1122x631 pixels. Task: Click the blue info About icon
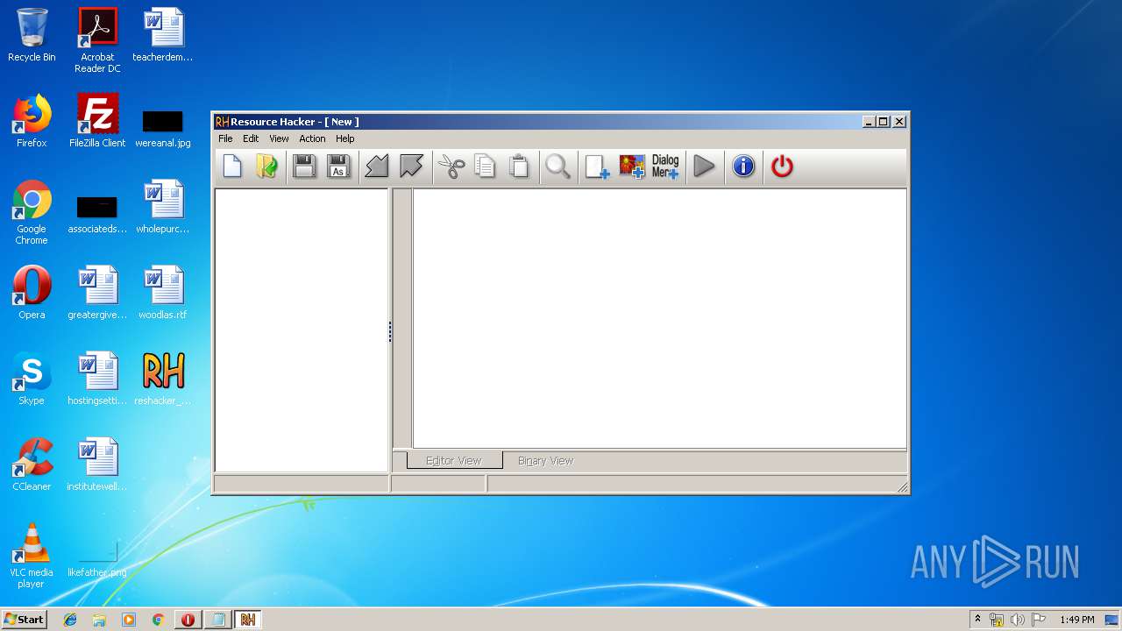(743, 166)
